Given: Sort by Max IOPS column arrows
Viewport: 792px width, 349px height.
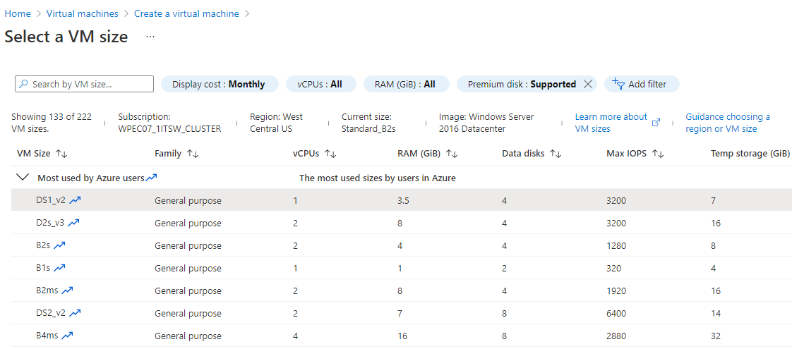Looking at the screenshot, I should (x=658, y=153).
